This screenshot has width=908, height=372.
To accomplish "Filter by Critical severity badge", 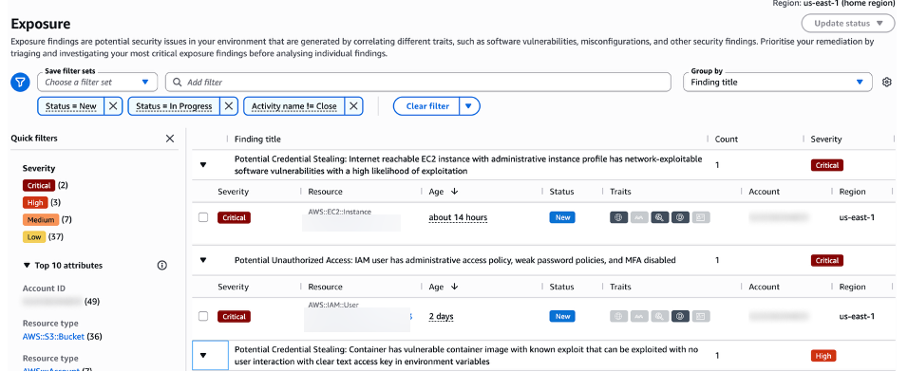I will pyautogui.click(x=39, y=186).
